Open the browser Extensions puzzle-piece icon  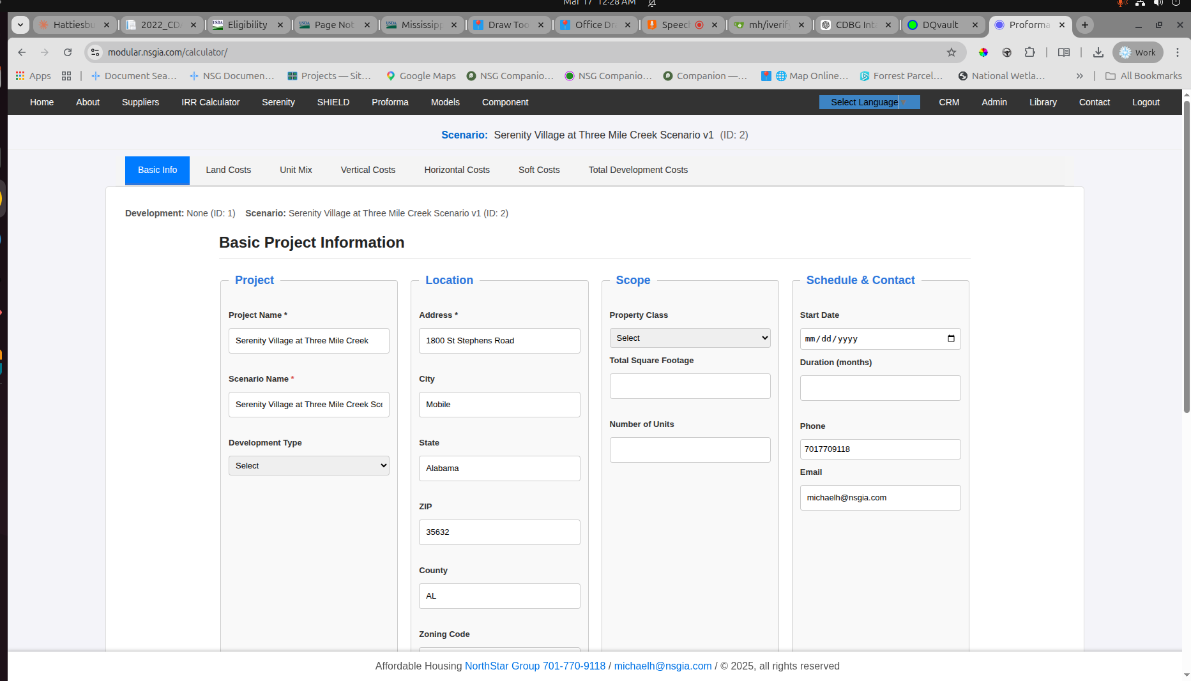tap(1029, 52)
